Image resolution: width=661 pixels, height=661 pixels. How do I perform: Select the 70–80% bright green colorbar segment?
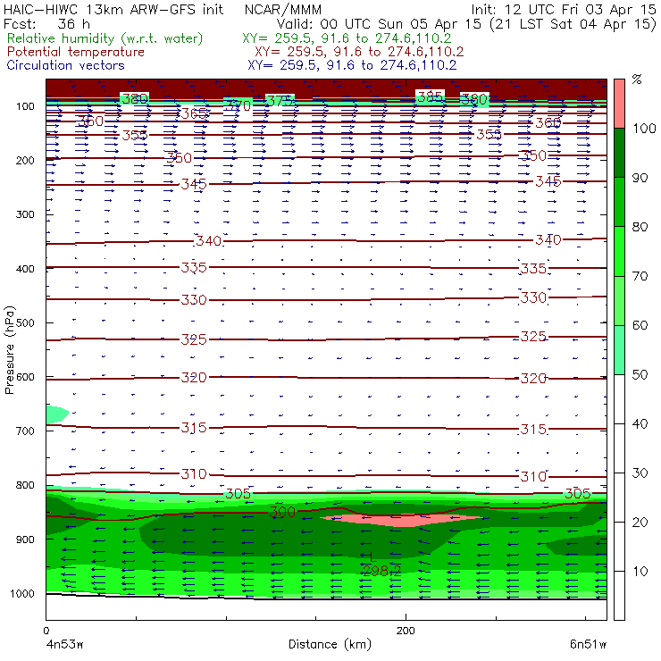pyautogui.click(x=619, y=251)
